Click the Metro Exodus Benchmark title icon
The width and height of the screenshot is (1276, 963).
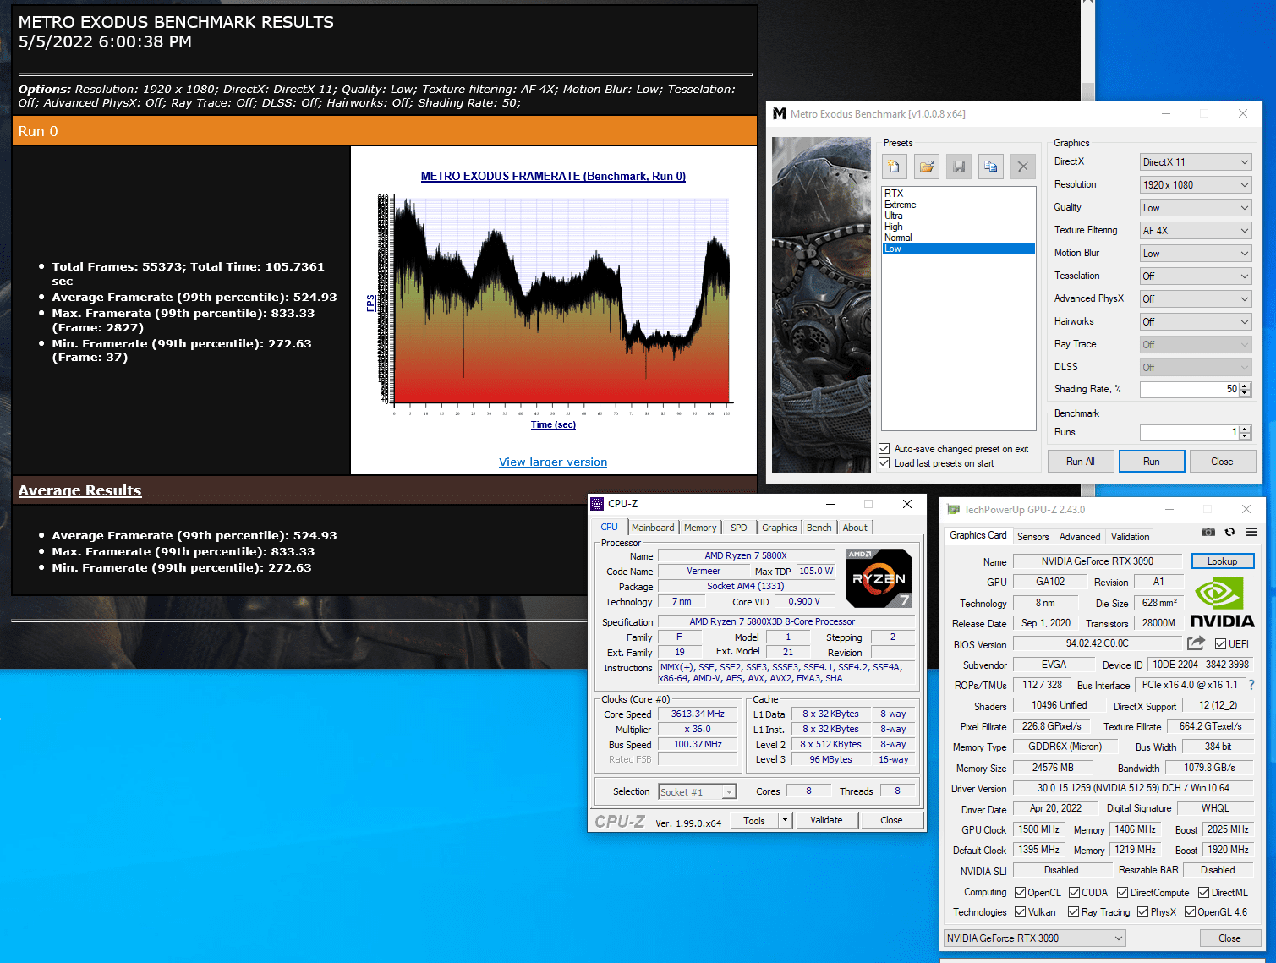point(780,113)
